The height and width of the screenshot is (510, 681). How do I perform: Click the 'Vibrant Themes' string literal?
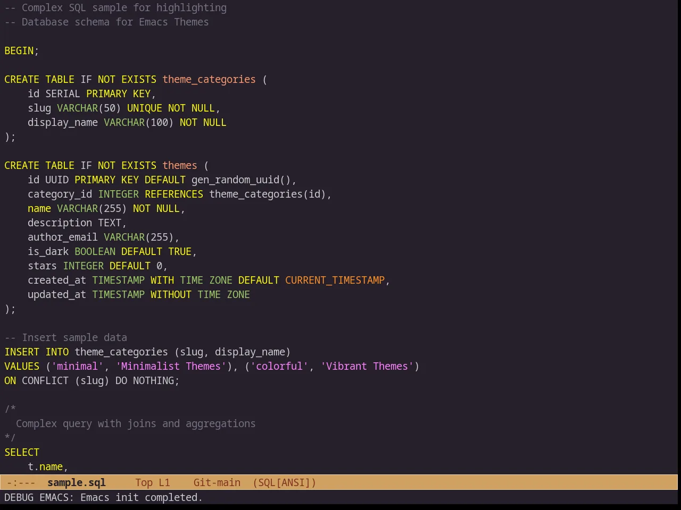coord(367,366)
